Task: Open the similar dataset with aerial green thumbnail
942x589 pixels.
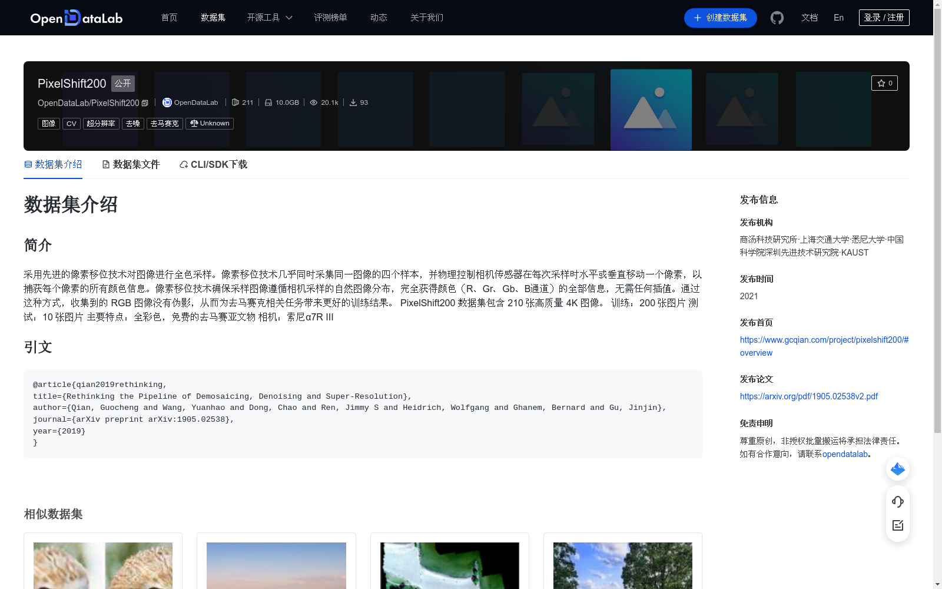Action: (450, 565)
